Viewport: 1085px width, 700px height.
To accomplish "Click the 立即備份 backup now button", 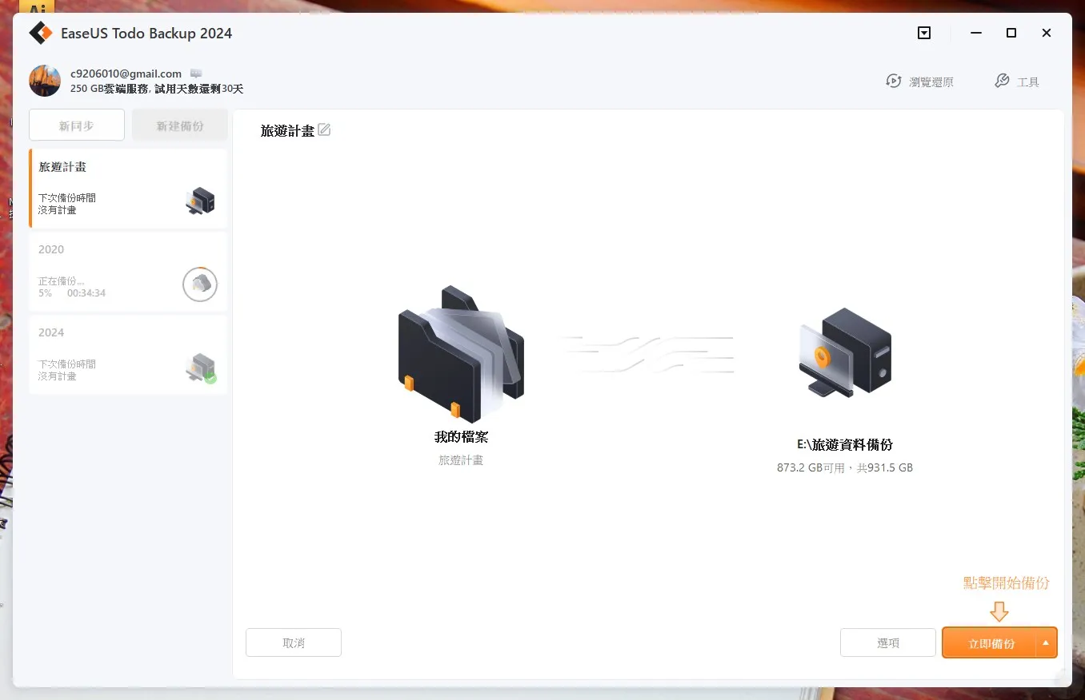I will (x=990, y=643).
